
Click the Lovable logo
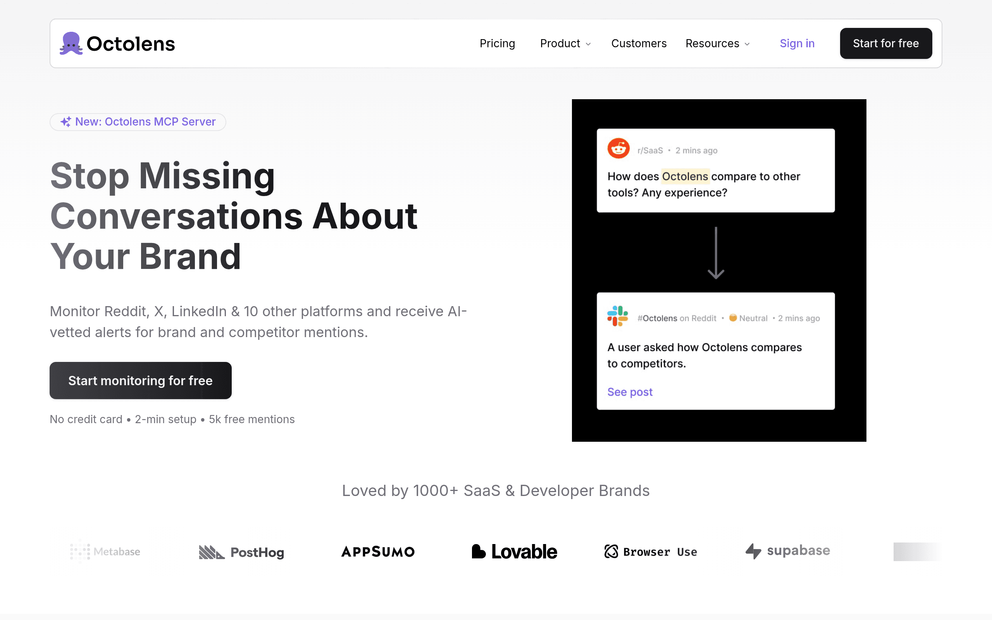pyautogui.click(x=514, y=551)
